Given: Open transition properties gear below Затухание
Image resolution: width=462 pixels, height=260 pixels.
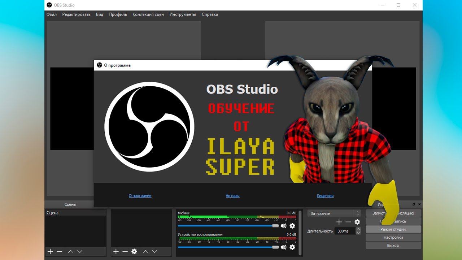Looking at the screenshot, I should [357, 222].
